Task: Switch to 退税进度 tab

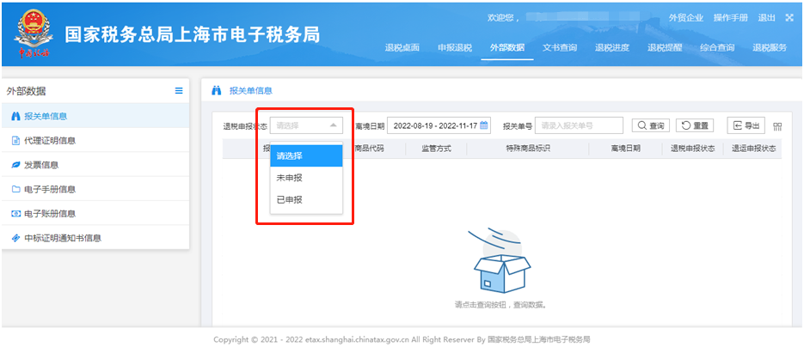Action: pyautogui.click(x=611, y=47)
